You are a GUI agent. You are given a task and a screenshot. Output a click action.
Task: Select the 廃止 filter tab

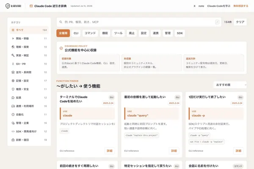[132, 33]
